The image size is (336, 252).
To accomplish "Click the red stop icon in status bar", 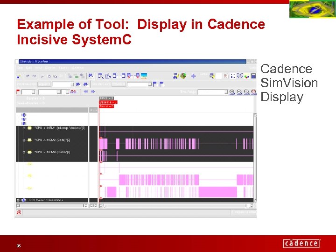I will tap(19, 212).
